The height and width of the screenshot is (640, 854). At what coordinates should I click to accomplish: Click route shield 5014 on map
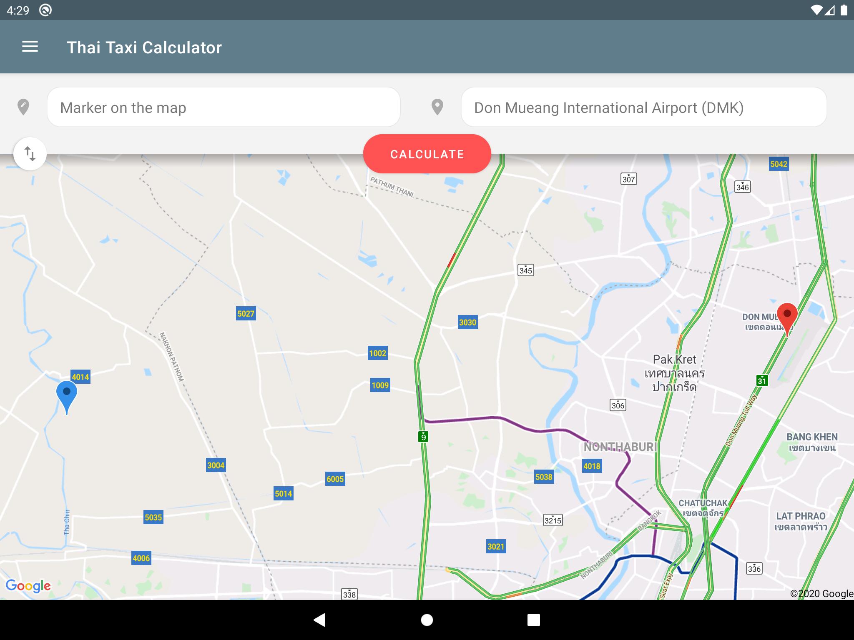[x=284, y=494]
